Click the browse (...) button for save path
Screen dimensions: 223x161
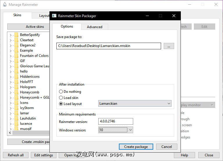click(169, 46)
